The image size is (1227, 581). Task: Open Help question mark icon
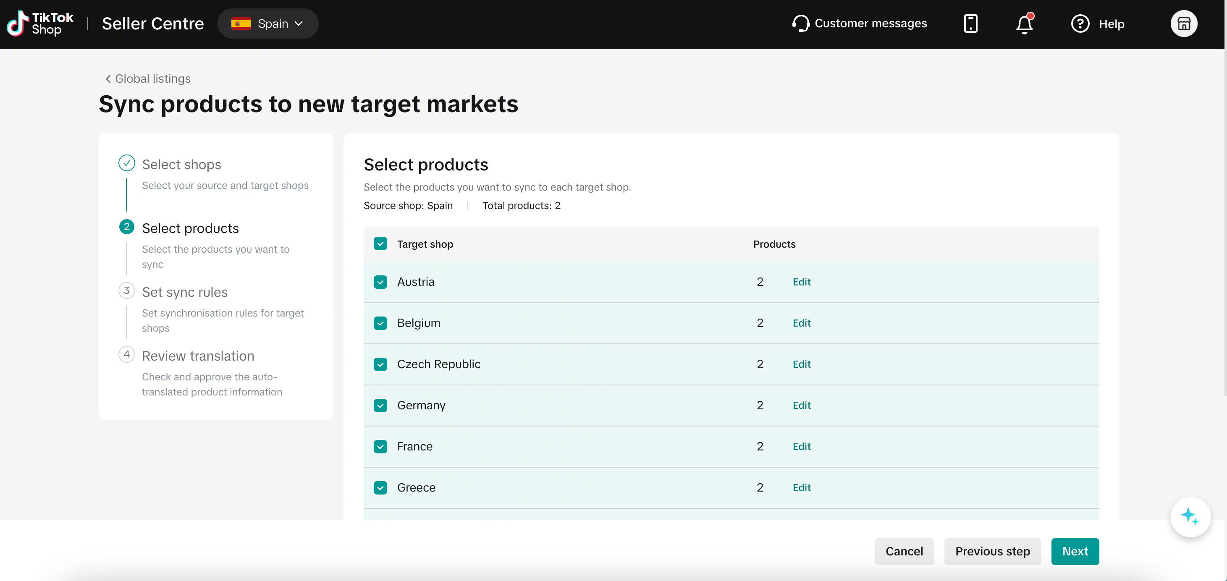(1080, 24)
